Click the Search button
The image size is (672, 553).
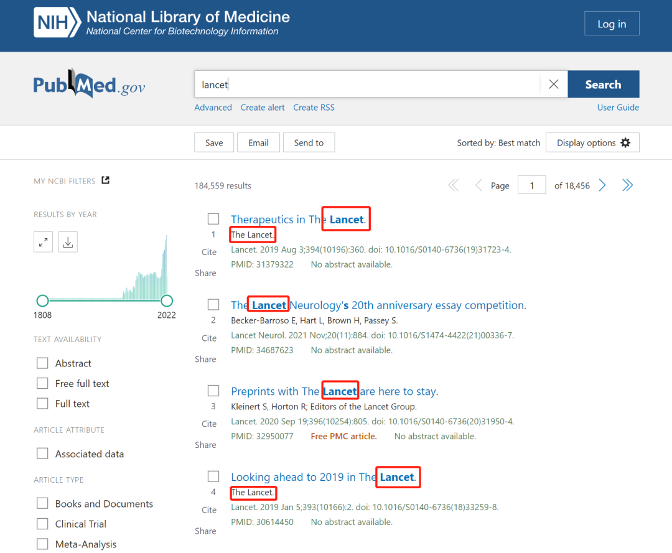pos(603,84)
